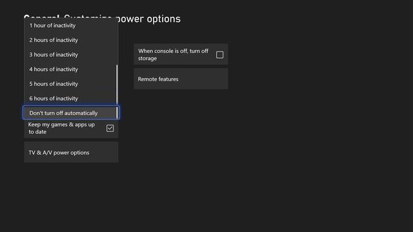Choose 5 hours of inactivity

[70, 84]
